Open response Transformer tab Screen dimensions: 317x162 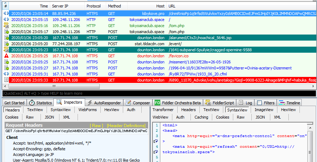[x=163, y=110]
